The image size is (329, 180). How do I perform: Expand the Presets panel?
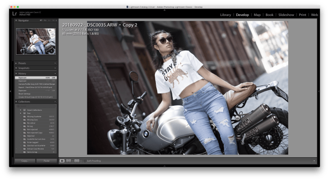coord(16,63)
